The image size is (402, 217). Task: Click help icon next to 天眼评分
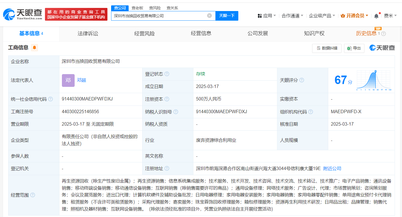302,80
